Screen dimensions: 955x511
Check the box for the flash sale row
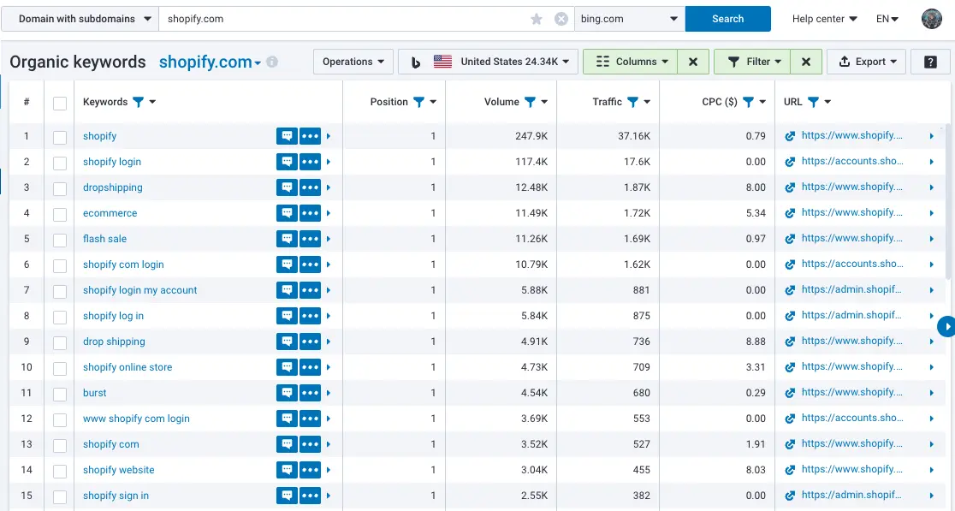pos(60,240)
